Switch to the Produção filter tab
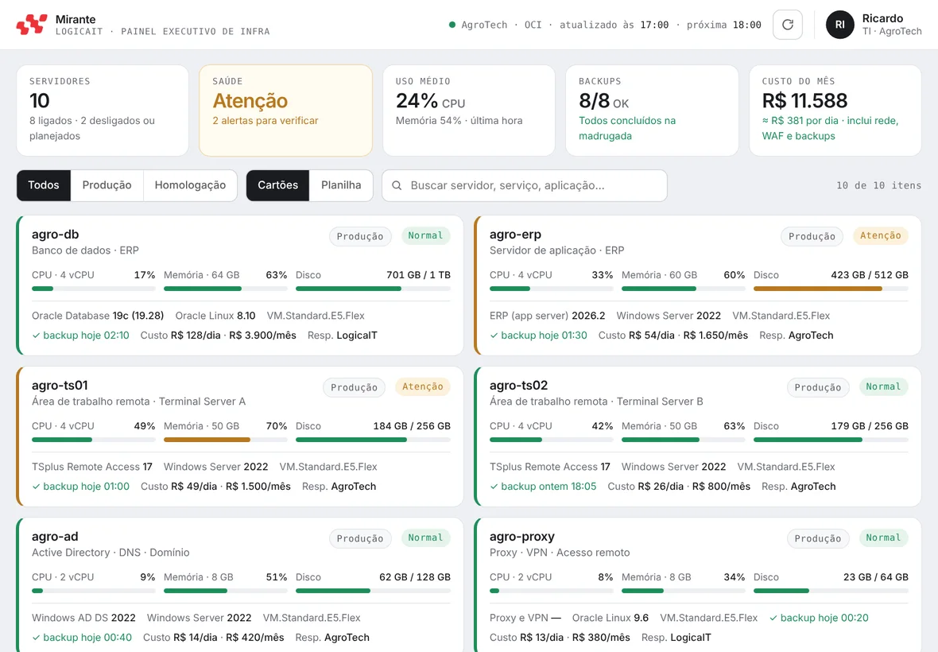Viewport: 938px width, 652px height. pos(107,185)
